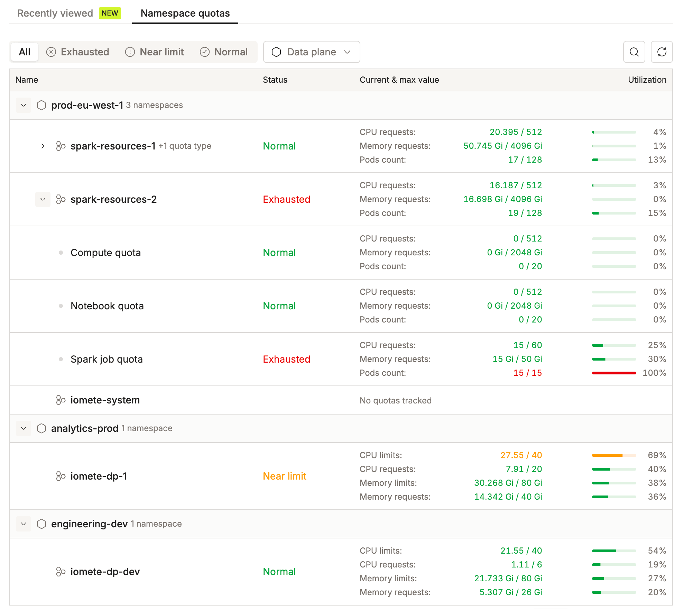Image resolution: width=683 pixels, height=609 pixels.
Task: Click the Notebook quota row name
Action: click(x=107, y=306)
